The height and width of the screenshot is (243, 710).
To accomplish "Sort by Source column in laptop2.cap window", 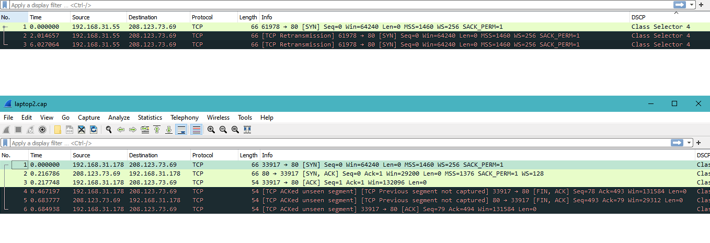I will point(98,155).
